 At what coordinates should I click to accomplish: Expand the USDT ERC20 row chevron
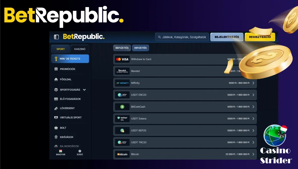pyautogui.click(x=253, y=95)
